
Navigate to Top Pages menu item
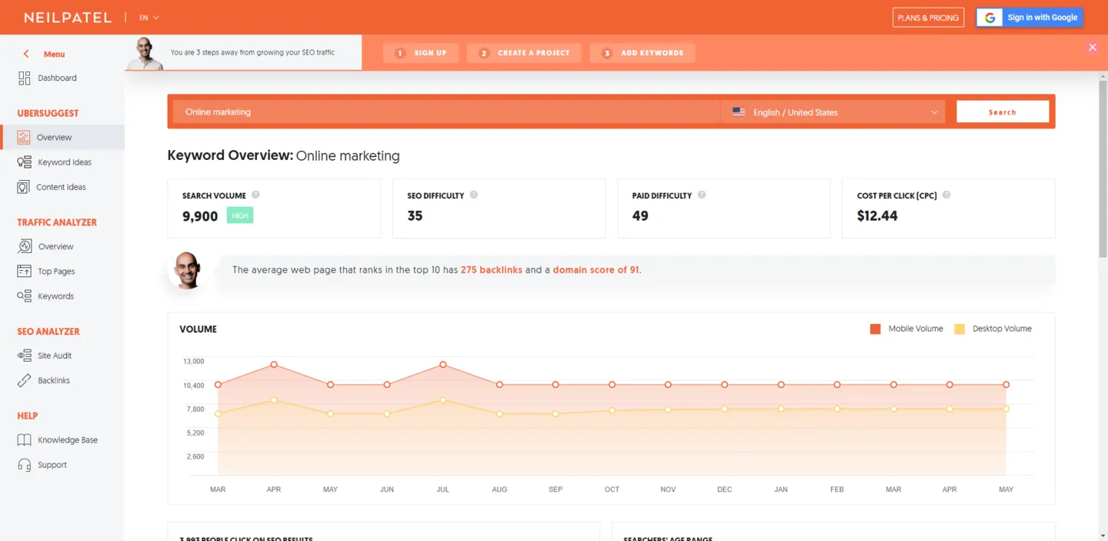point(56,271)
